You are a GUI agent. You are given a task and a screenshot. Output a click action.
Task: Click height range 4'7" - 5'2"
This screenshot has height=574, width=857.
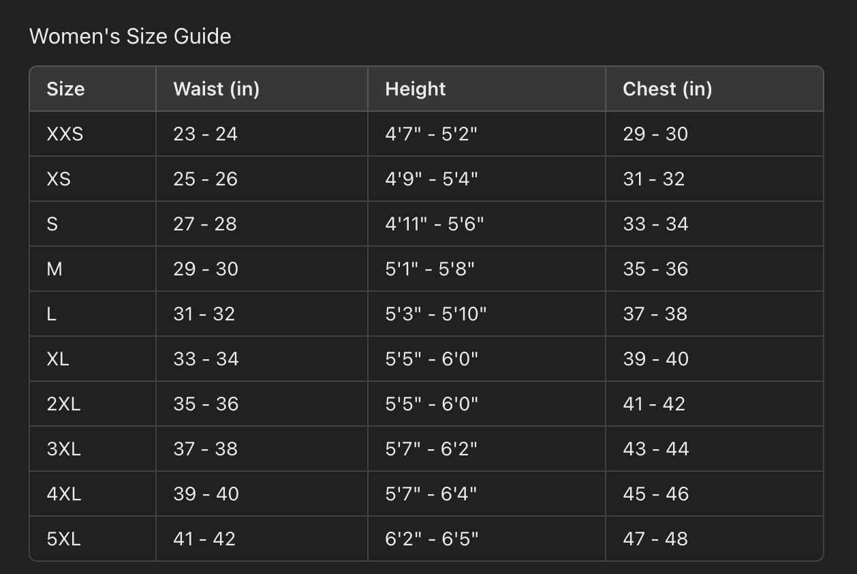[431, 134]
